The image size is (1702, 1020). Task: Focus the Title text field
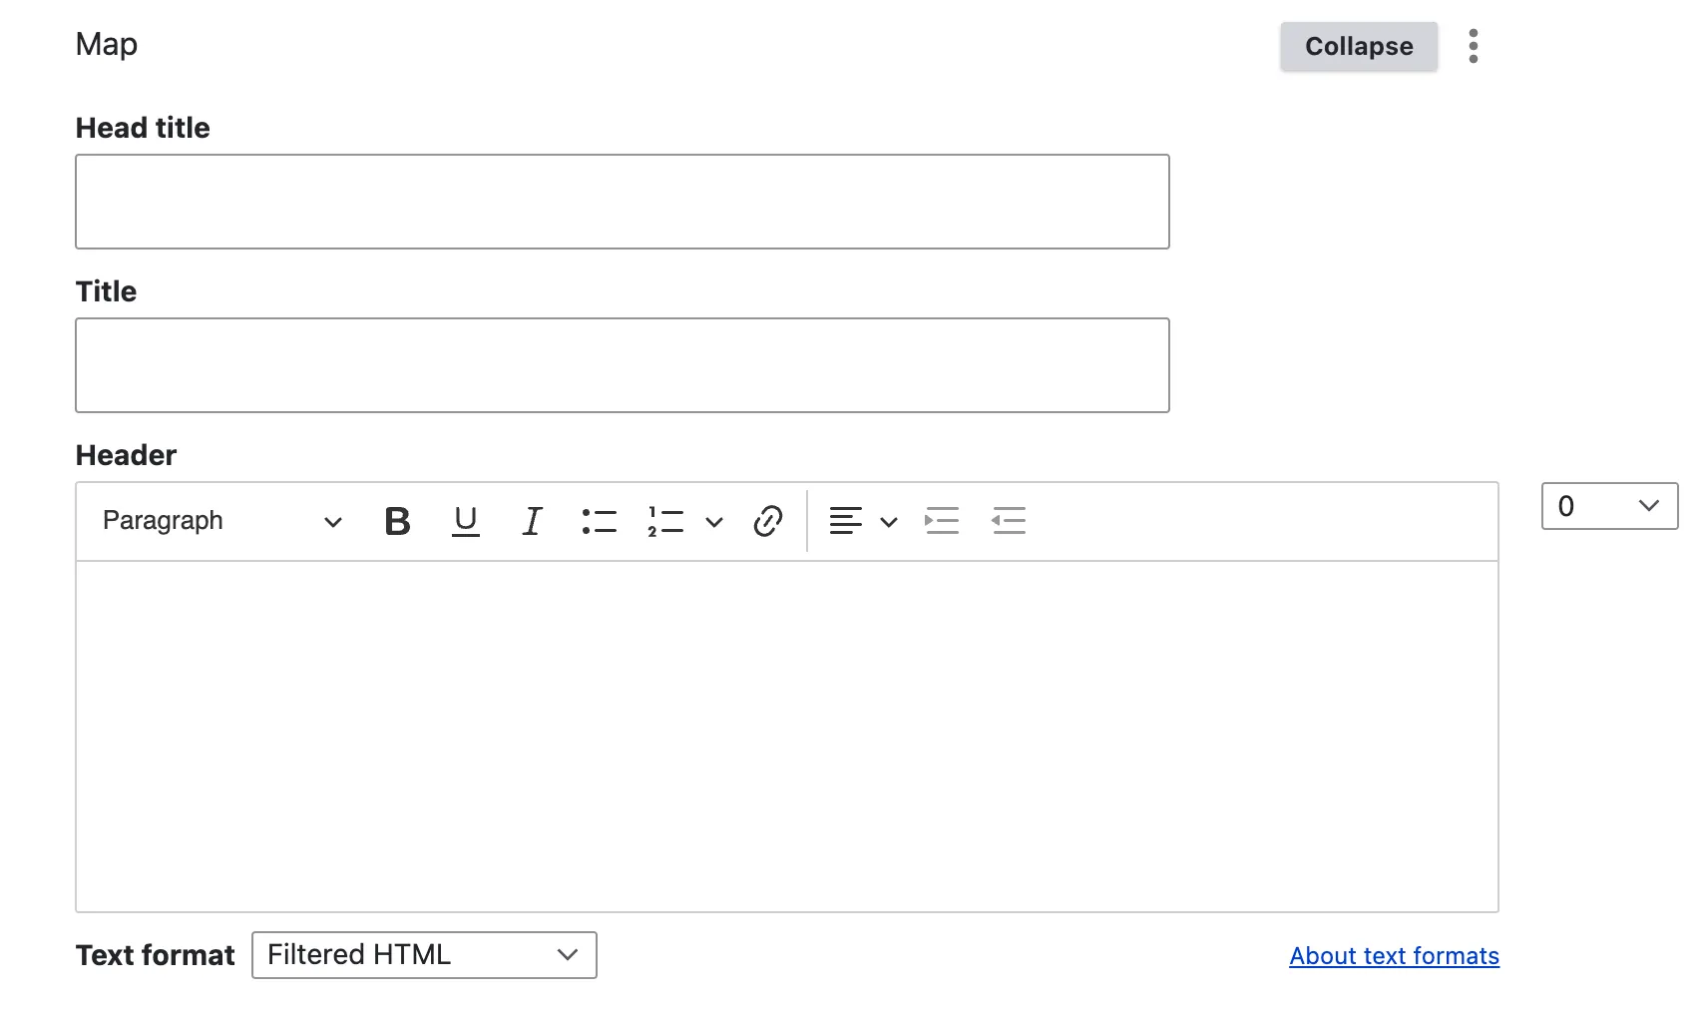tap(623, 365)
